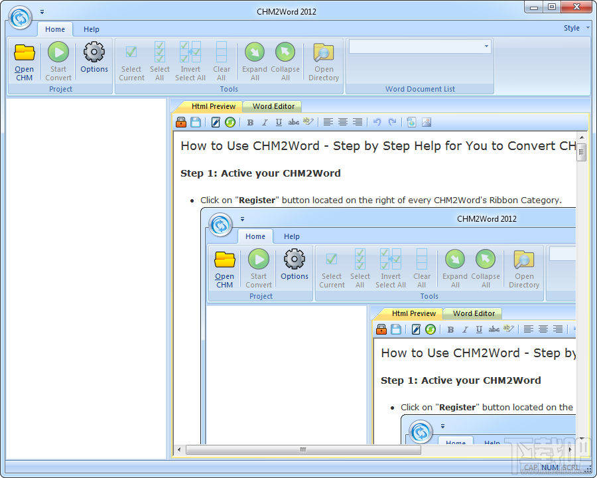The height and width of the screenshot is (478, 597).
Task: Open the quick access toolbar customize arrow
Action: coord(42,12)
